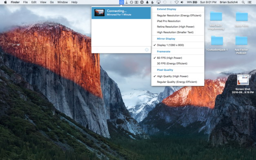Open the Edit menu
The image size is (256, 160).
tap(34, 2)
